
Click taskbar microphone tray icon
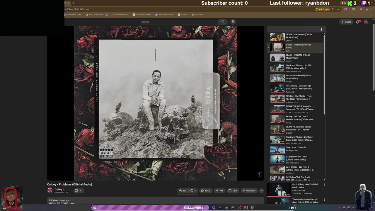pos(344,208)
